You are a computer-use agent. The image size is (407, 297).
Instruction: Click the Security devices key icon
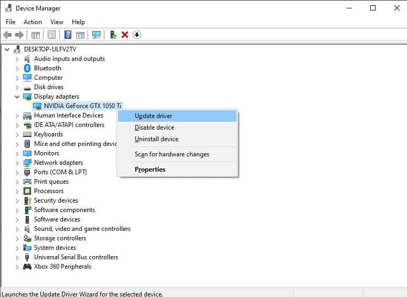27,200
